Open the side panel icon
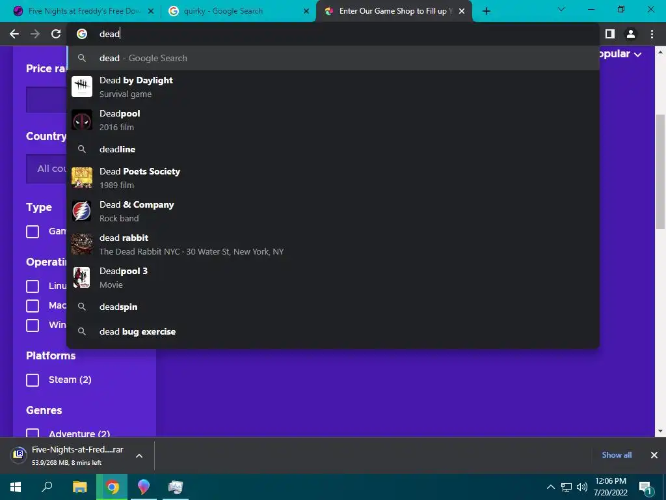The image size is (666, 500). pos(610,34)
